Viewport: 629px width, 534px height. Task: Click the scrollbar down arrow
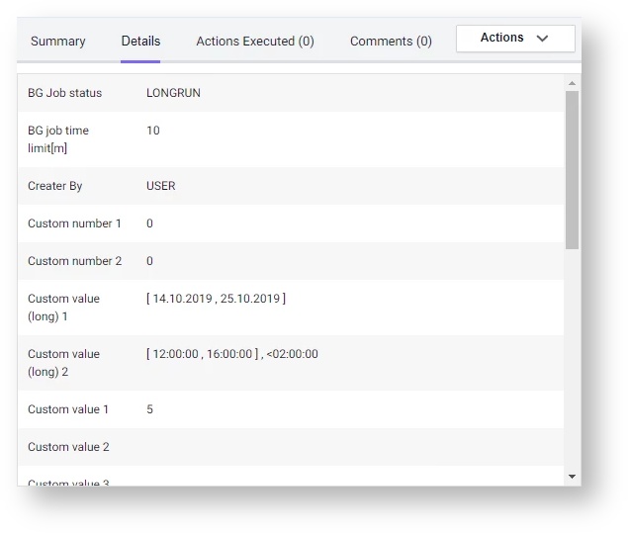572,477
